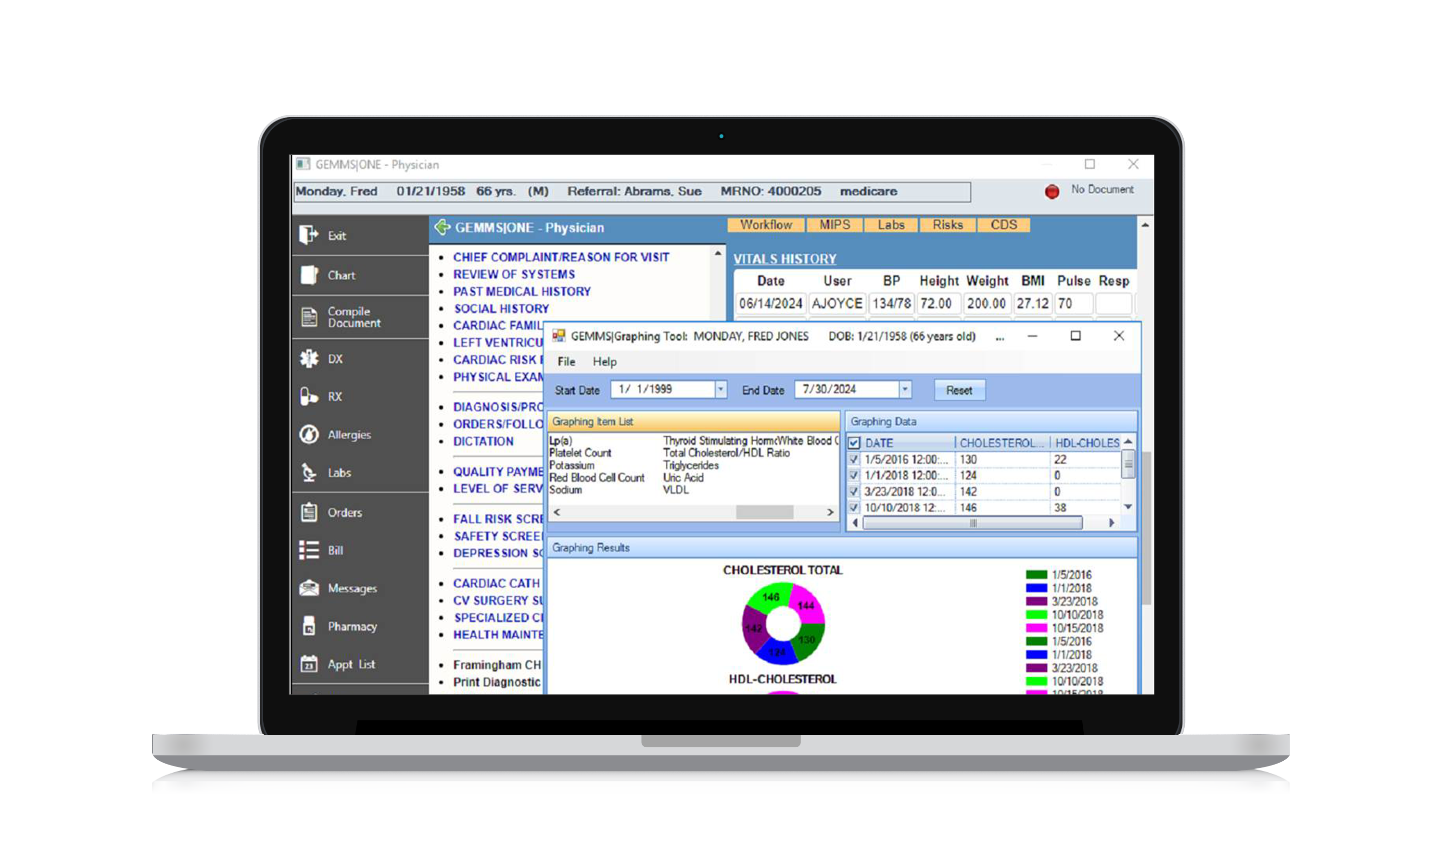Click the Reset button
Image resolution: width=1443 pixels, height=865 pixels.
click(959, 390)
